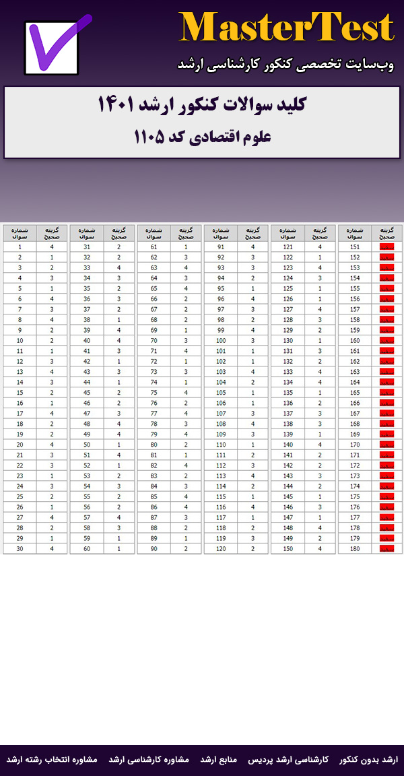
Task: Open the ارشد بدون کنکور footer link
Action: pyautogui.click(x=369, y=759)
